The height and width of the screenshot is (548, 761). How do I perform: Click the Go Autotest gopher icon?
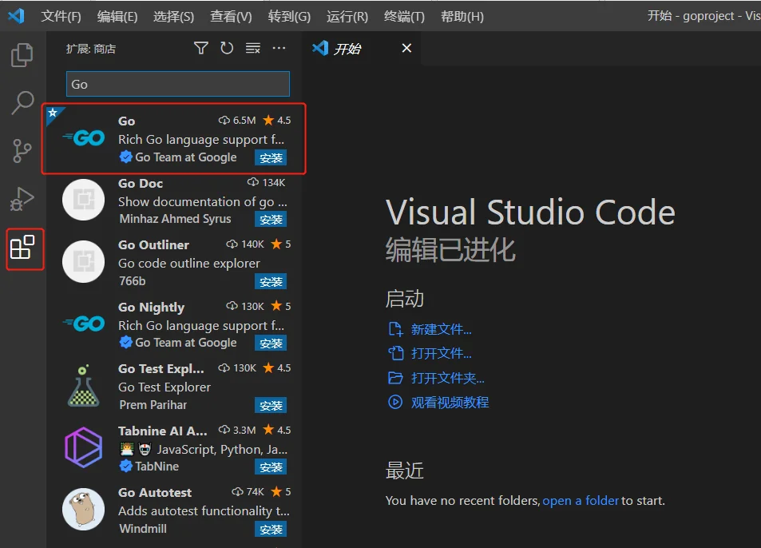[84, 509]
